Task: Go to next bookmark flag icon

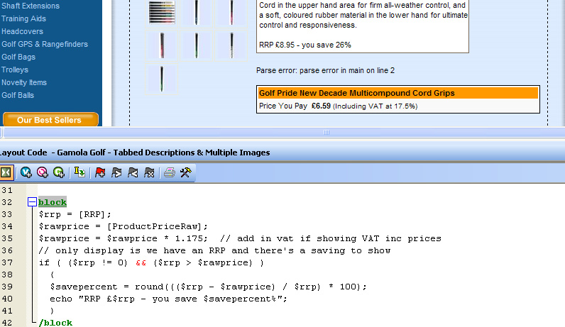Action: point(116,172)
